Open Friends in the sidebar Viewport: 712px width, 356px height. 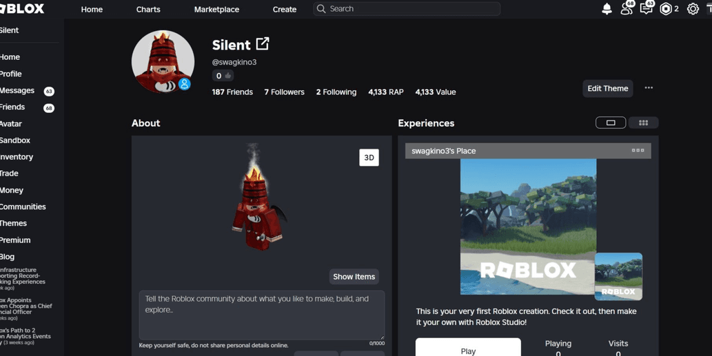pyautogui.click(x=12, y=107)
